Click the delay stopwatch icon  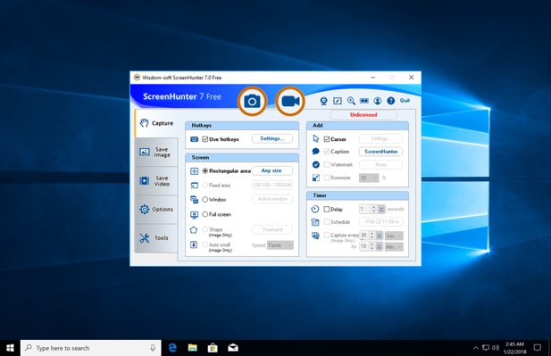point(315,210)
